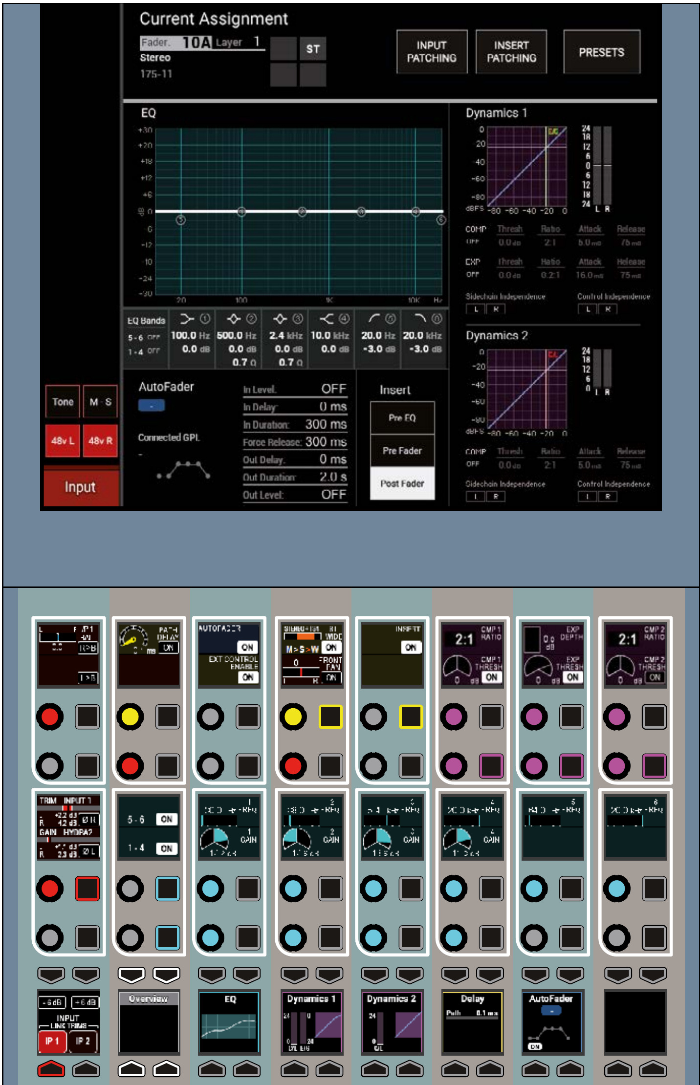Viewport: 700px width, 1085px height.
Task: Click EQ graph node 6 handle
Action: (x=441, y=220)
